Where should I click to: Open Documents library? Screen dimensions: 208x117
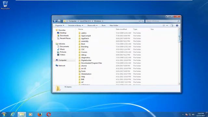pos(64,46)
